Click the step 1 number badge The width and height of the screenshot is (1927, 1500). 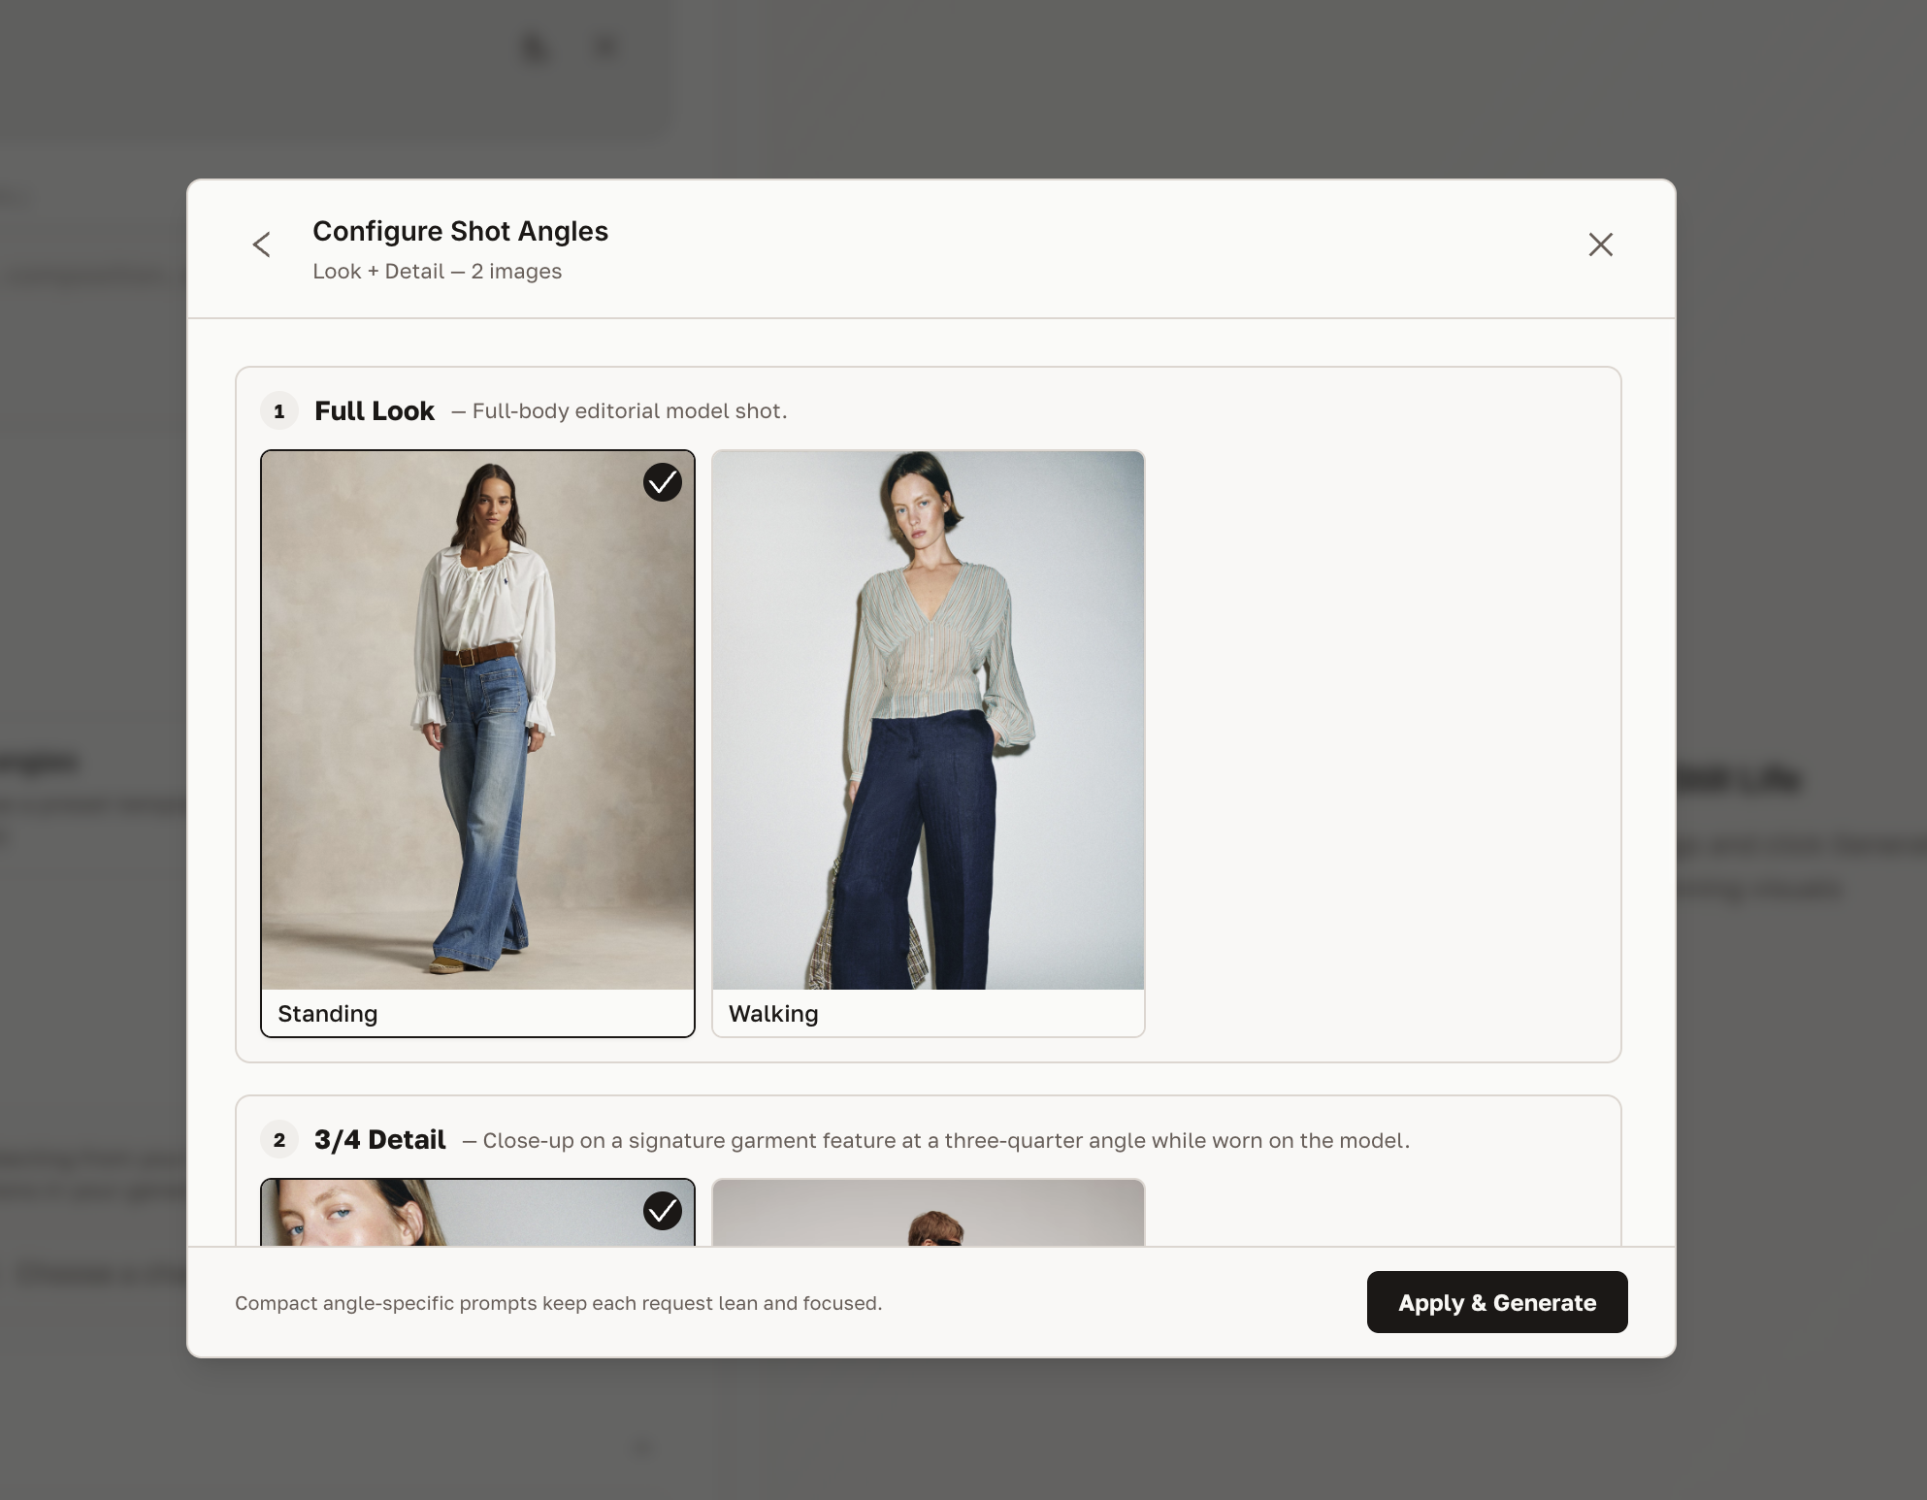(279, 411)
